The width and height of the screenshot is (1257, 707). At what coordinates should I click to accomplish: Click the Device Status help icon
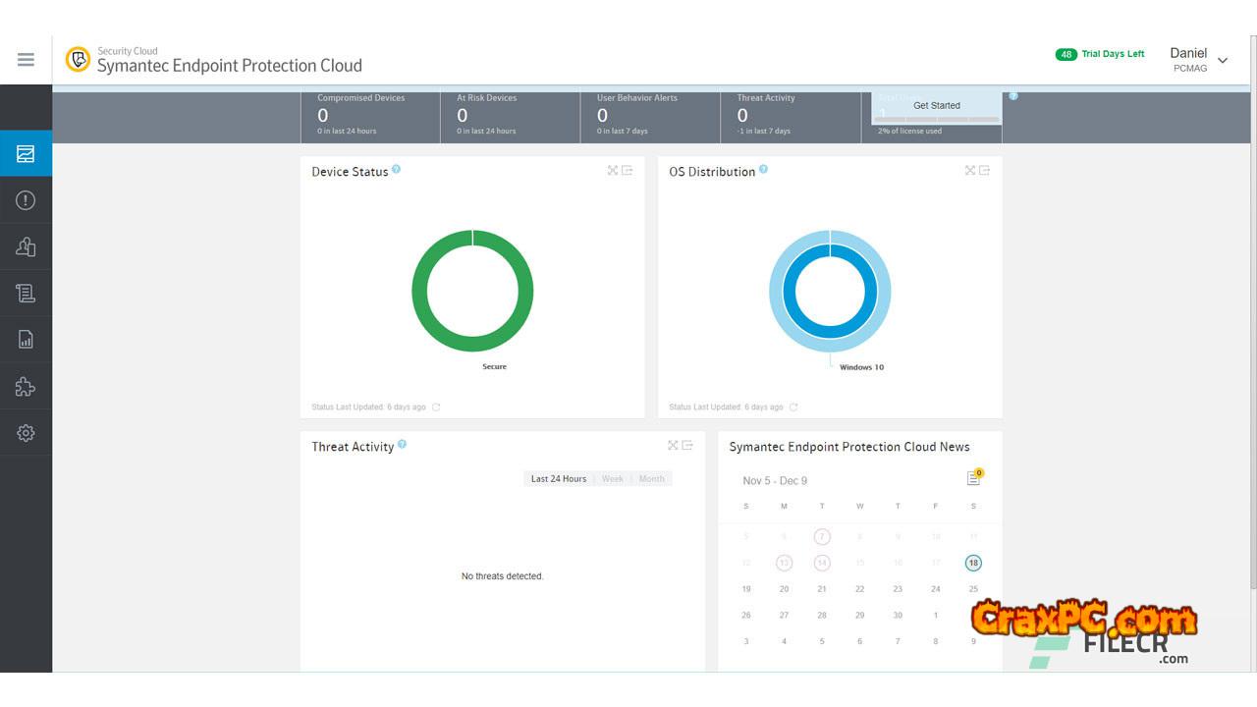click(x=397, y=169)
